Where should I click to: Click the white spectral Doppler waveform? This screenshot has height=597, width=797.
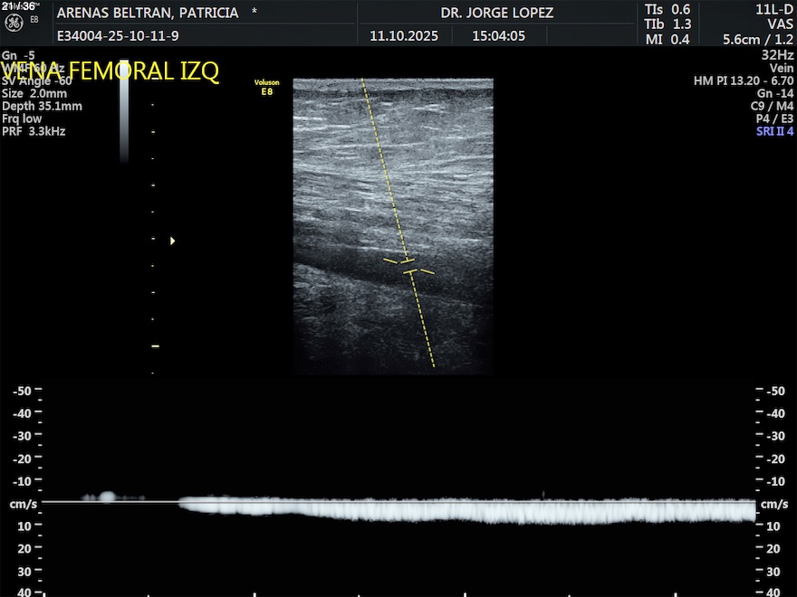click(x=471, y=511)
